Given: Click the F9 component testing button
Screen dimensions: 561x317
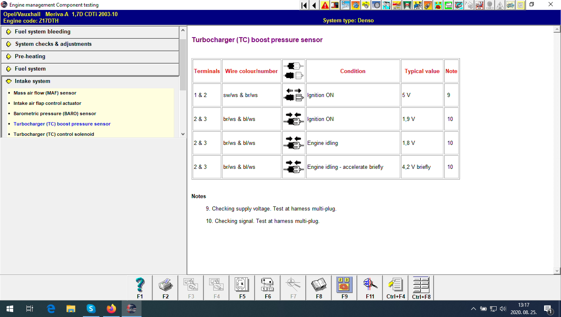Looking at the screenshot, I should point(344,288).
